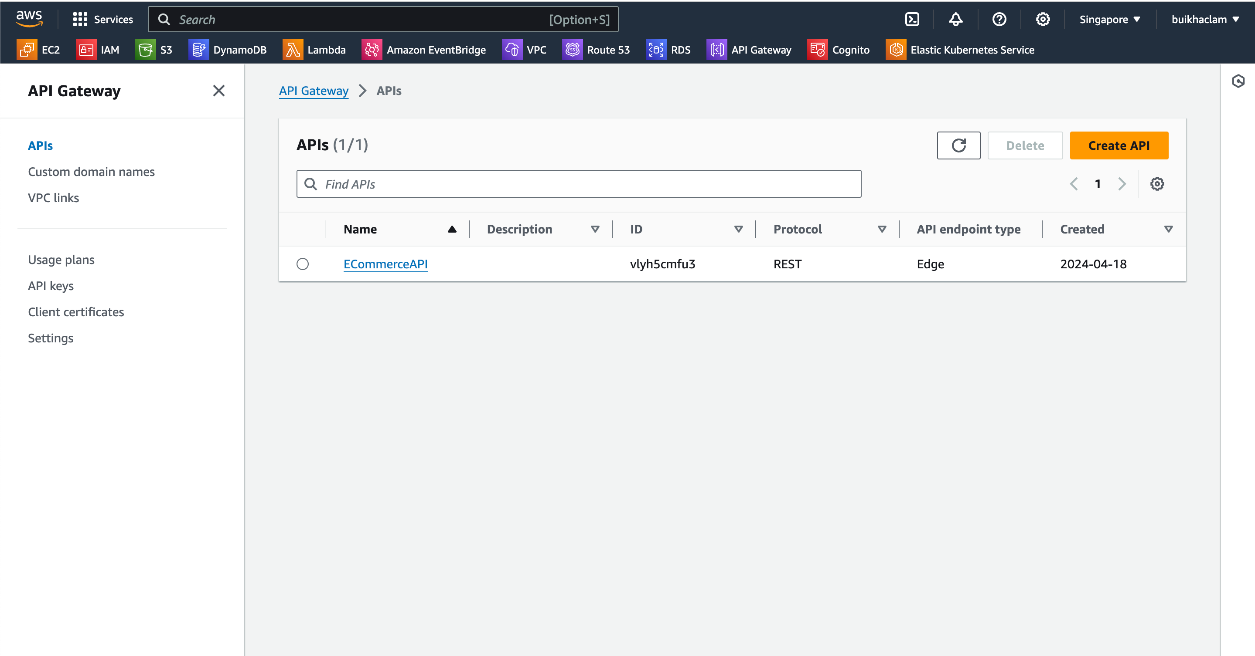Open the VPC shortcut icon

coord(512,50)
